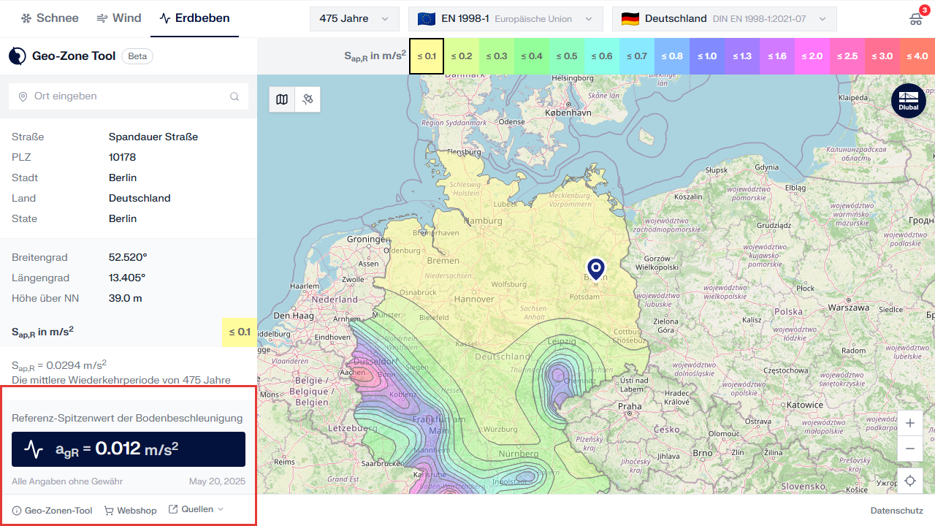Open the Webshop link
Screen dimensions: 935x526
131,511
